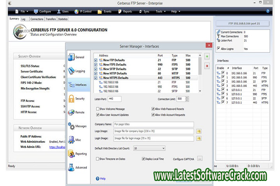Click the green add interface button
Screen dimensions: 280x186
tap(207, 57)
